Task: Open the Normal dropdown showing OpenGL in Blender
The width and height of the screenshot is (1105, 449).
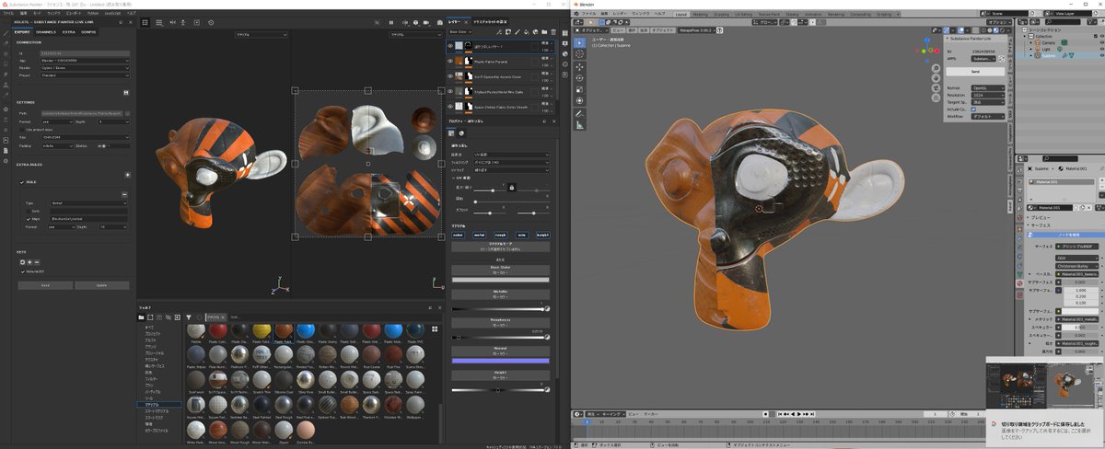Action: tap(988, 87)
